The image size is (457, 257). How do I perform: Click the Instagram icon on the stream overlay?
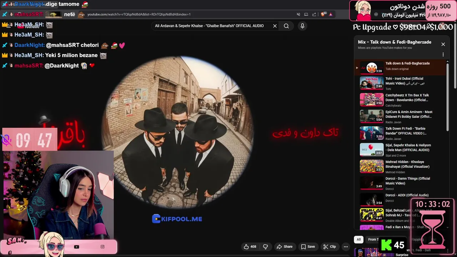(102, 247)
